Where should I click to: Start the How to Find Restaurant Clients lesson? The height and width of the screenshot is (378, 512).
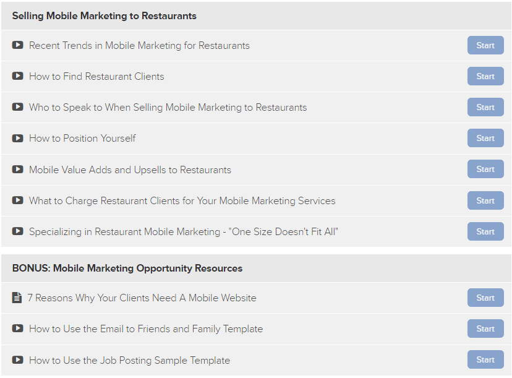(x=485, y=76)
